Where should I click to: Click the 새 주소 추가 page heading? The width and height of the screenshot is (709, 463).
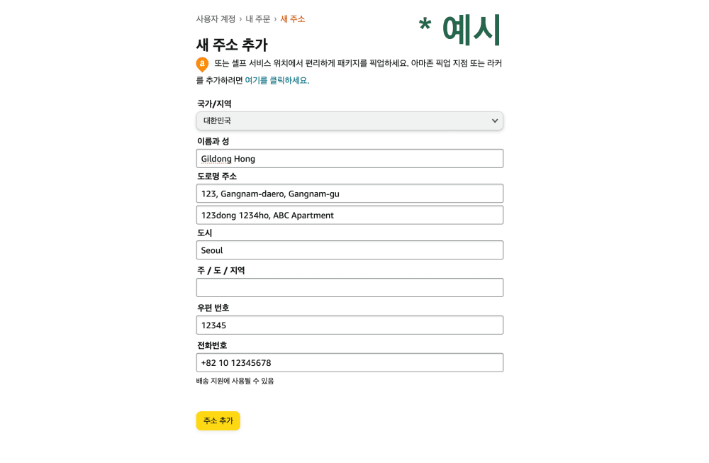232,45
